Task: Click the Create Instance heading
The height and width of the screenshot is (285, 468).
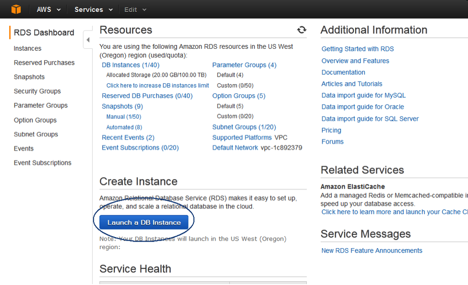Action: 139,182
